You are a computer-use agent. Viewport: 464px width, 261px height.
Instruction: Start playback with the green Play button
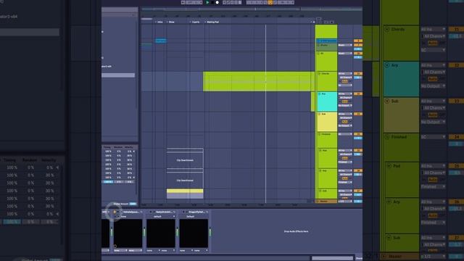tap(207, 2)
